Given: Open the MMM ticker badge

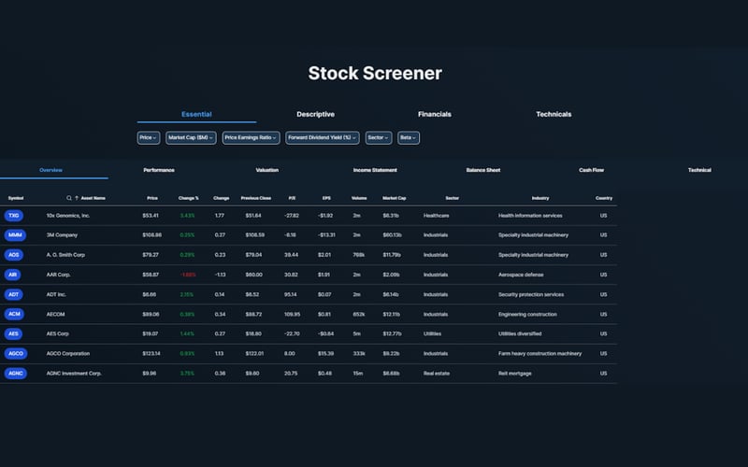Looking at the screenshot, I should coord(15,235).
